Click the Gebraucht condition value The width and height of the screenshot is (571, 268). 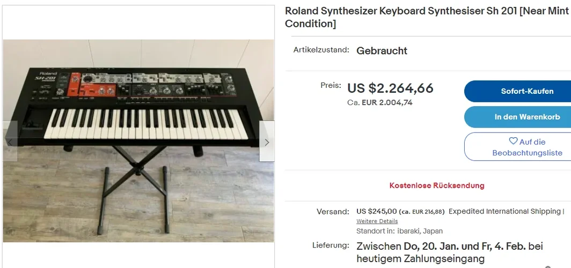pyautogui.click(x=382, y=51)
